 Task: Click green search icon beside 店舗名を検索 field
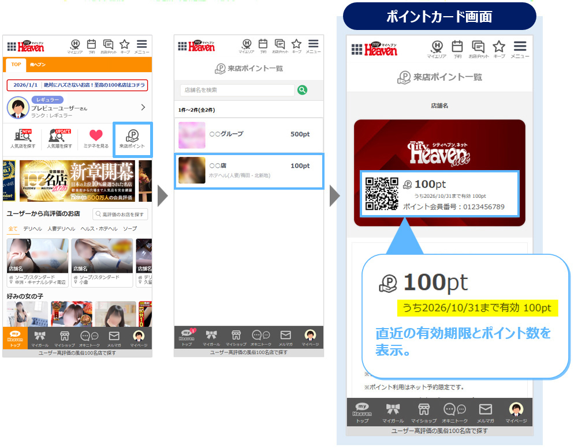[x=302, y=90]
